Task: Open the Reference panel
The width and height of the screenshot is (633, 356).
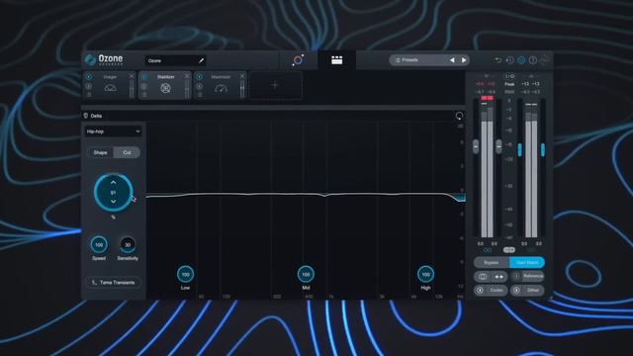Action: click(x=532, y=277)
